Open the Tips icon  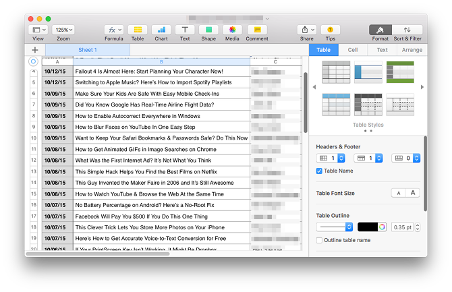(x=330, y=30)
